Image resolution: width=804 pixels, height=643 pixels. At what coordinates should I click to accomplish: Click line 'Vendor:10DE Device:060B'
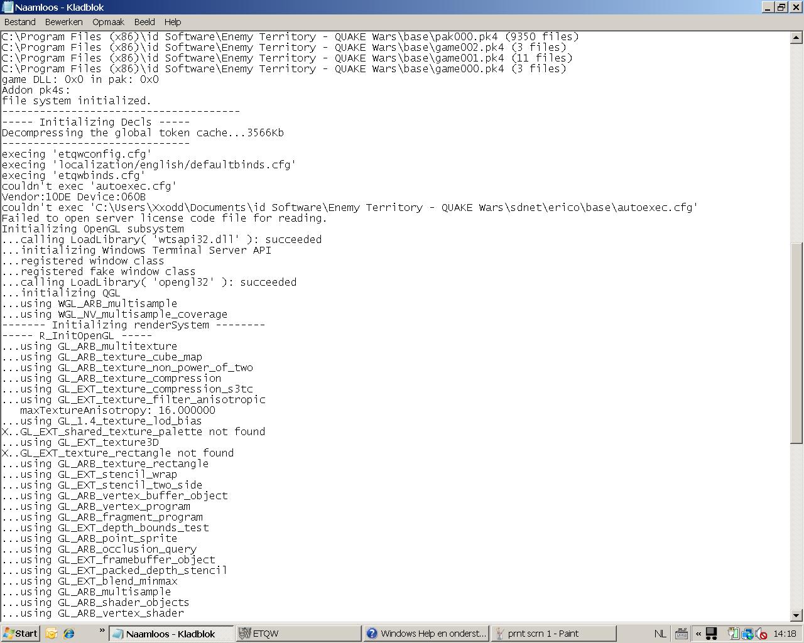point(73,197)
